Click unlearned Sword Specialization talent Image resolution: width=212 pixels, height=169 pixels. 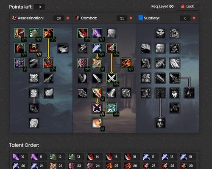[x=112, y=93]
